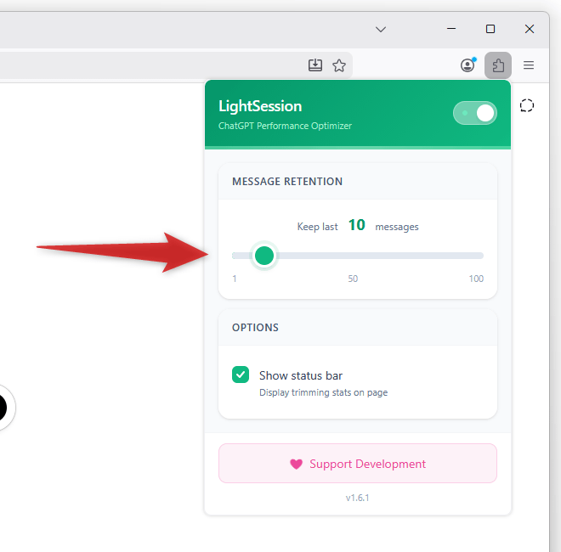Click the 'Show status bar' option label
Image resolution: width=561 pixels, height=552 pixels.
click(x=301, y=375)
